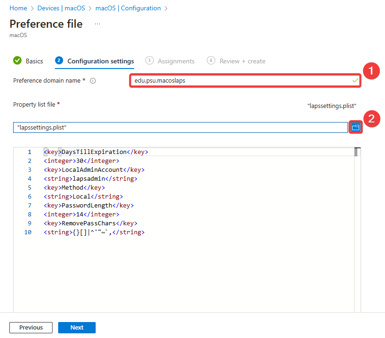Click the folder browse icon for plist file

pos(355,127)
